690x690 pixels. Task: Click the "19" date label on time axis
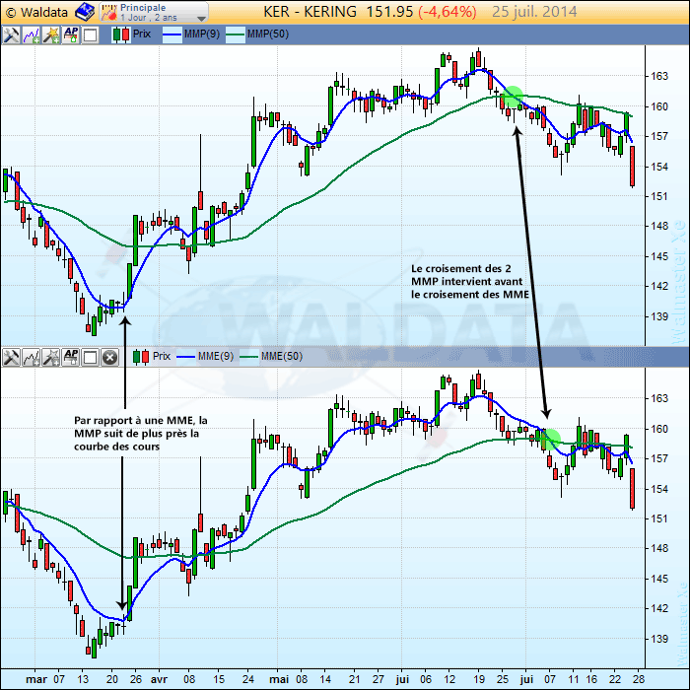[x=479, y=679]
